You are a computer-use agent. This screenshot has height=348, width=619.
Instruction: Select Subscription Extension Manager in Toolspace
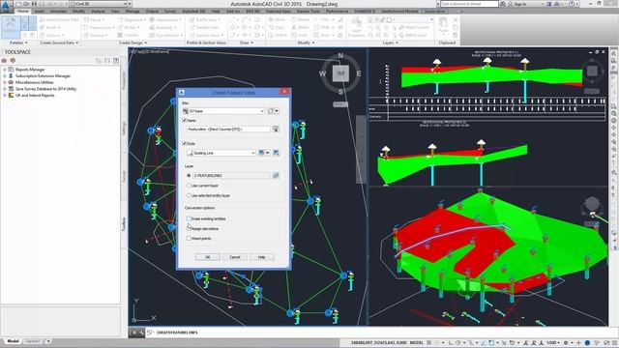[x=43, y=75]
